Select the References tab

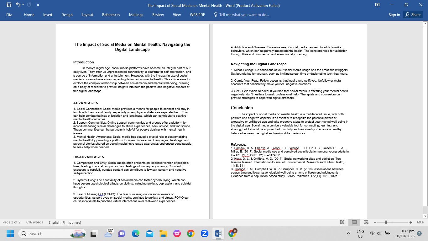[x=111, y=15]
